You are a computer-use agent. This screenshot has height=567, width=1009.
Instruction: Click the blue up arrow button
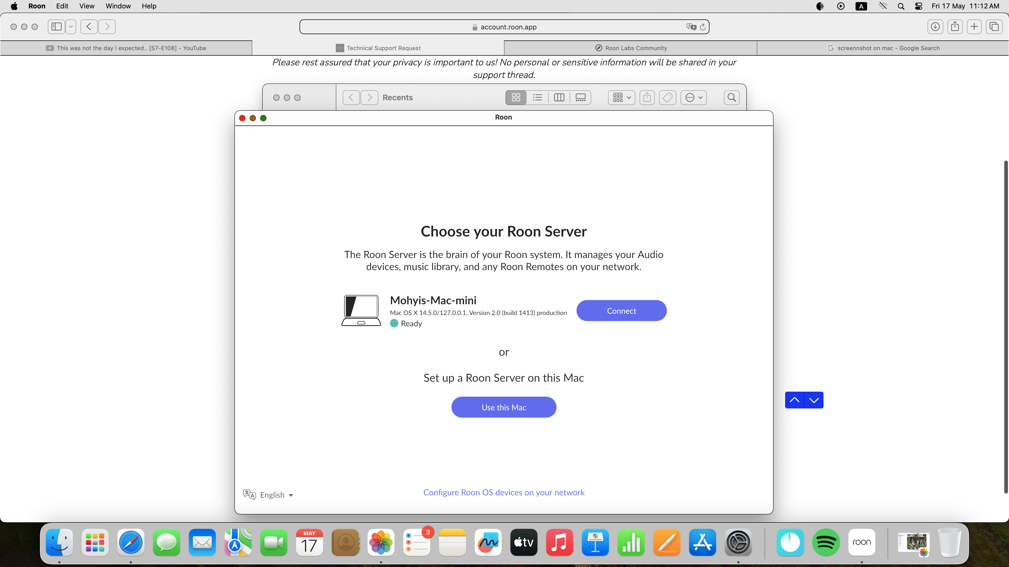coord(794,400)
